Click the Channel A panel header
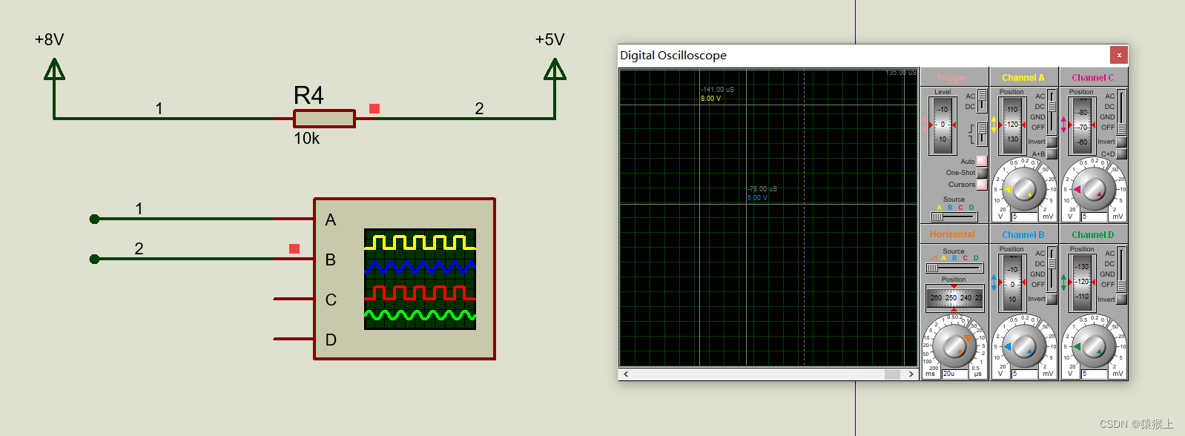The height and width of the screenshot is (436, 1185). point(1023,77)
